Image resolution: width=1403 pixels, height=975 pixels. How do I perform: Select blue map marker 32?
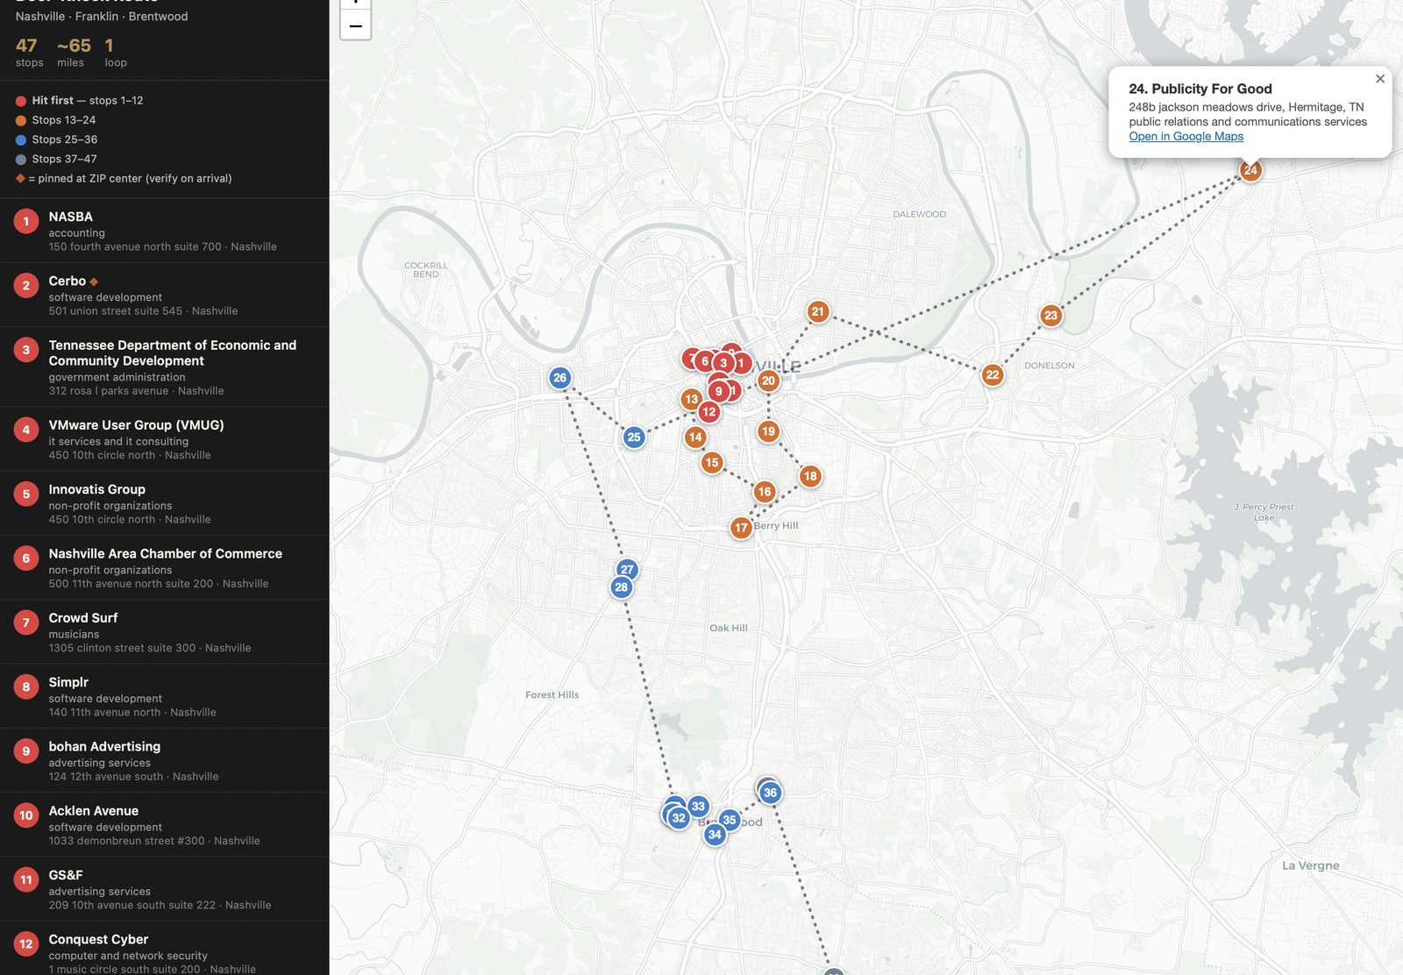pyautogui.click(x=678, y=818)
